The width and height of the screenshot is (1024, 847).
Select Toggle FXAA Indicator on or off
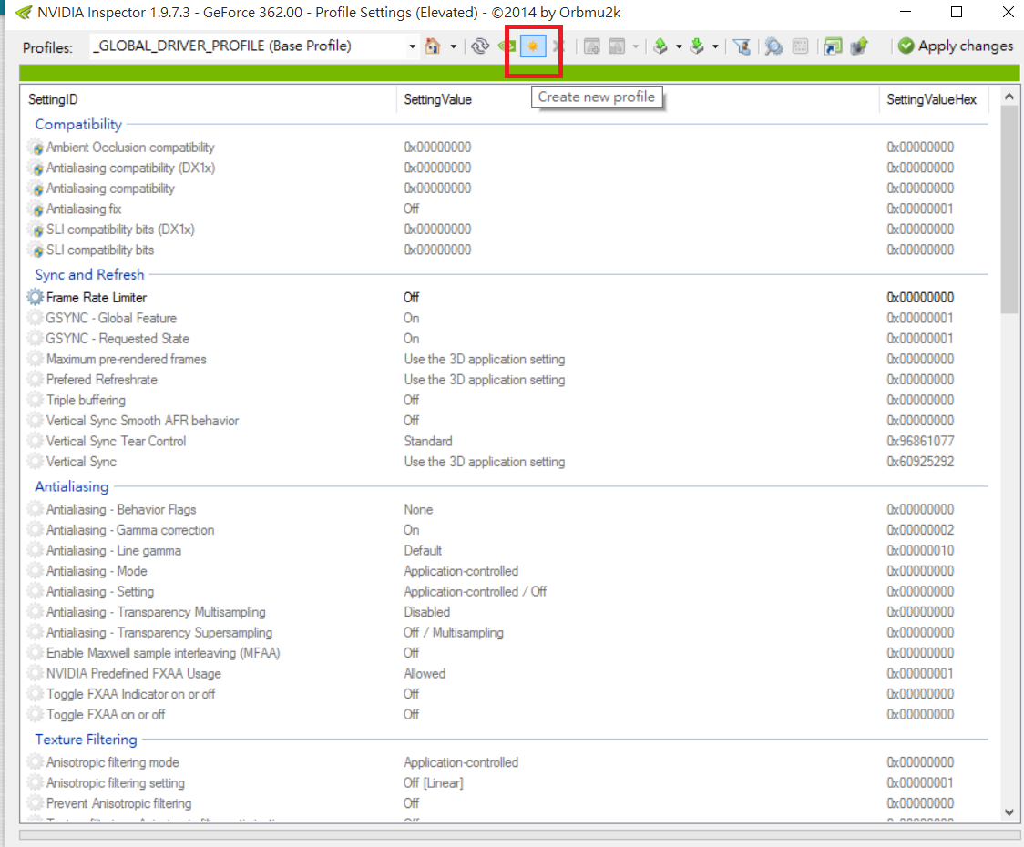(130, 693)
